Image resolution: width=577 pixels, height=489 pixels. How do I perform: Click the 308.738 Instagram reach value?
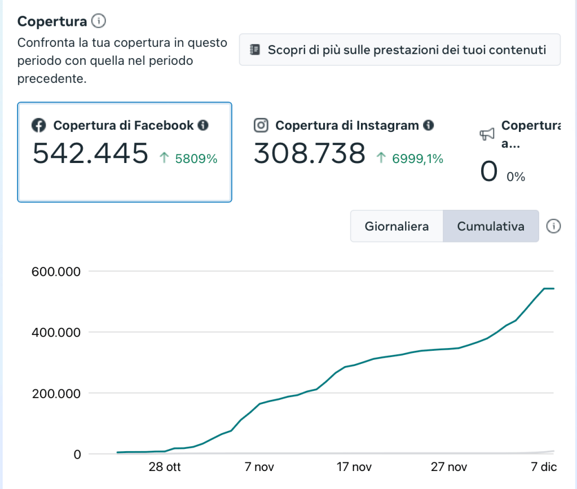point(309,153)
